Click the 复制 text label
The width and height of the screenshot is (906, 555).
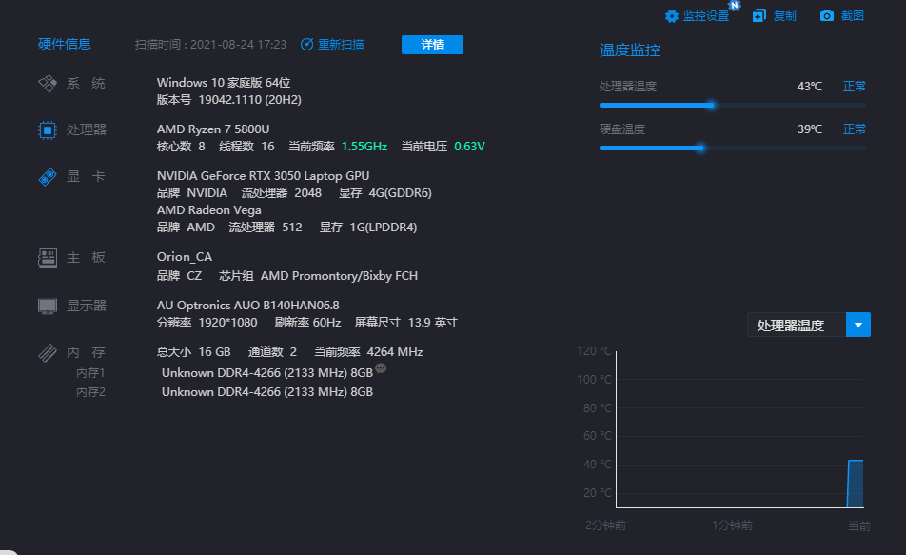click(784, 16)
